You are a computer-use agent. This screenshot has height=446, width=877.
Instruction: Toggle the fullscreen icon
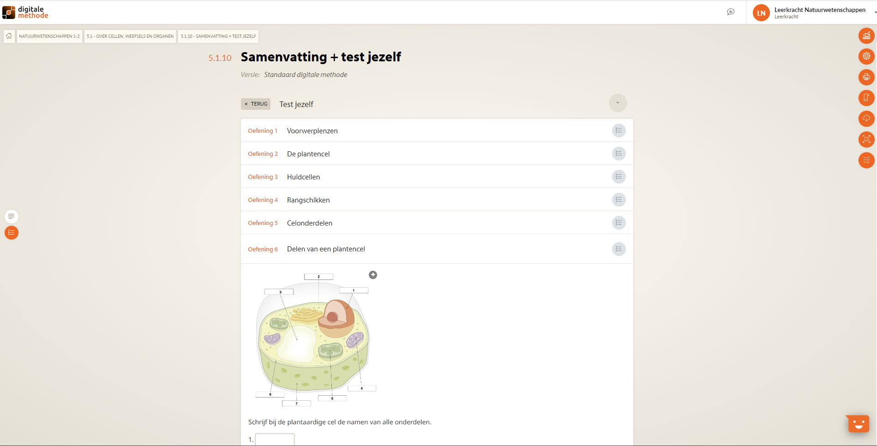click(866, 139)
